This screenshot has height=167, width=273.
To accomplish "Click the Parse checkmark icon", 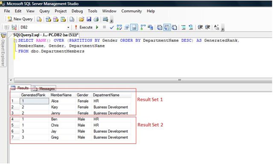I will (x=112, y=27).
